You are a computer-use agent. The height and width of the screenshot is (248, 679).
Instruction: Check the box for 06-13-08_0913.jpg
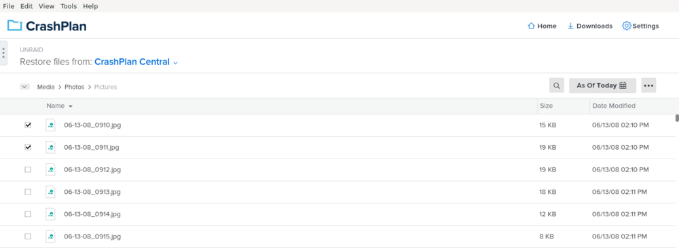pos(28,192)
